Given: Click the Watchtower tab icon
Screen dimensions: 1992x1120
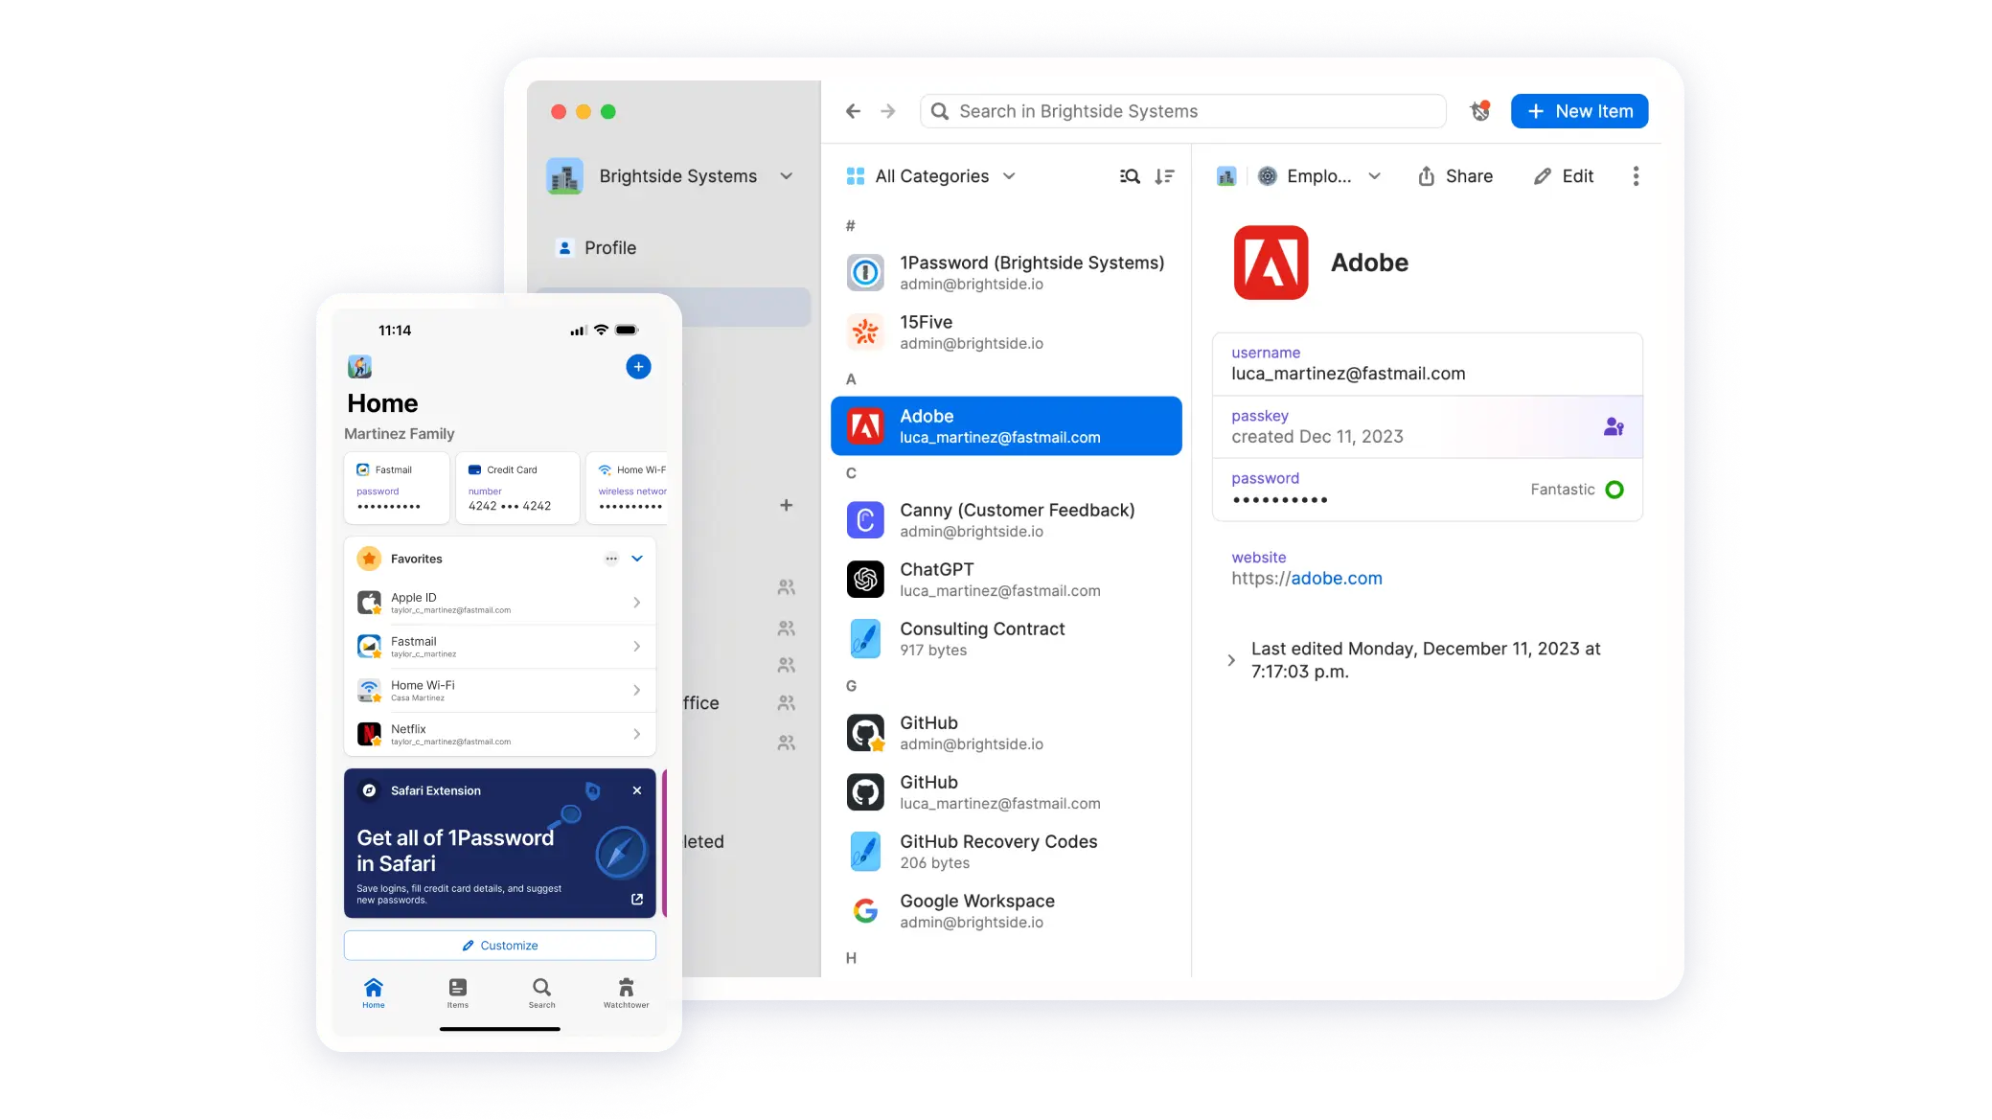Looking at the screenshot, I should tap(628, 988).
